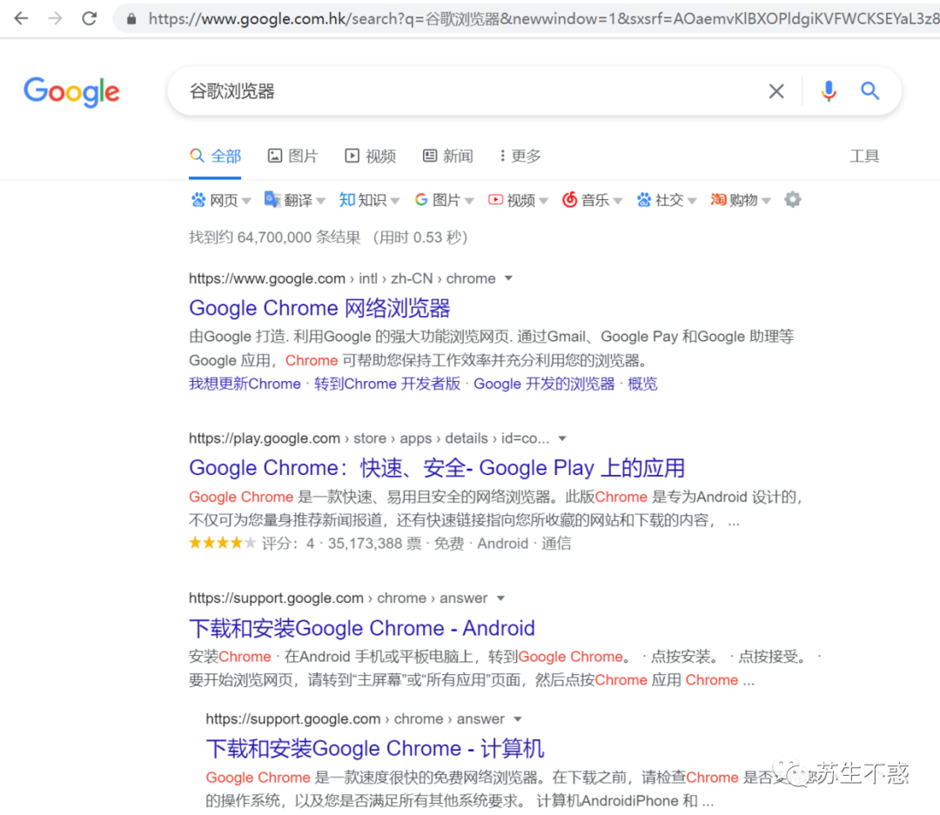Open Google Chrome 网络浏览器 result
Screen dimensions: 940x815
[x=319, y=308]
